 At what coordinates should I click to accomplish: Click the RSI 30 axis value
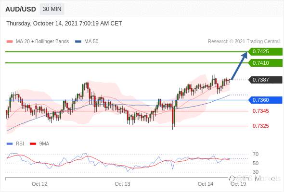[x=256, y=172]
